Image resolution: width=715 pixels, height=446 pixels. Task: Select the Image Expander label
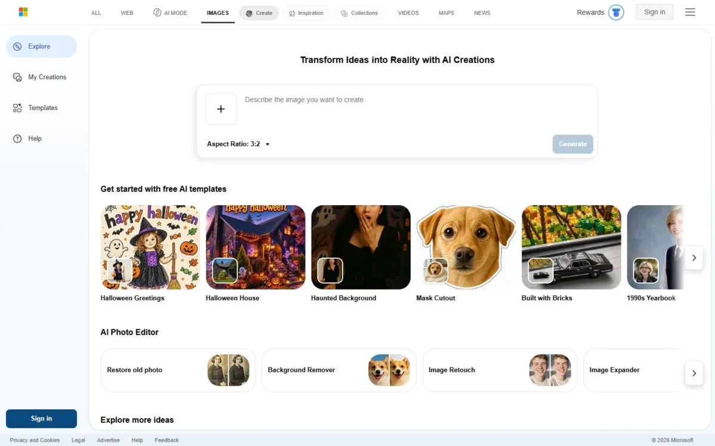[614, 370]
